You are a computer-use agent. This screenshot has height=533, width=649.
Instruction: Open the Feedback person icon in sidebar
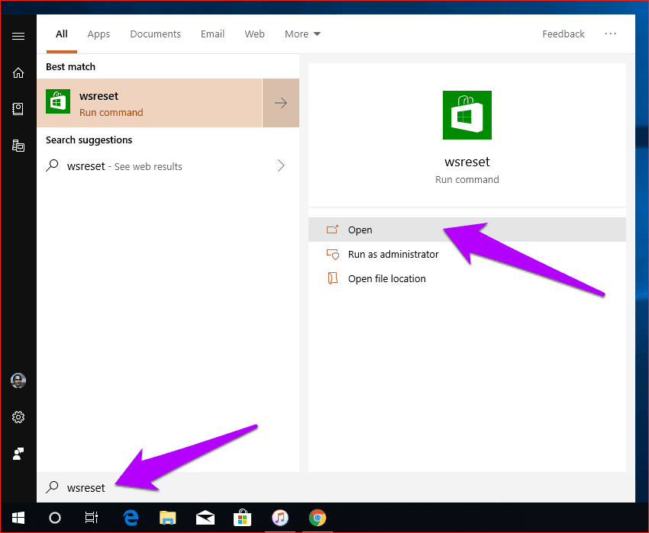(18, 454)
